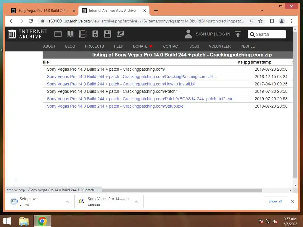Open the HELP menu item
This screenshot has height=227, width=303.
pyautogui.click(x=118, y=46)
